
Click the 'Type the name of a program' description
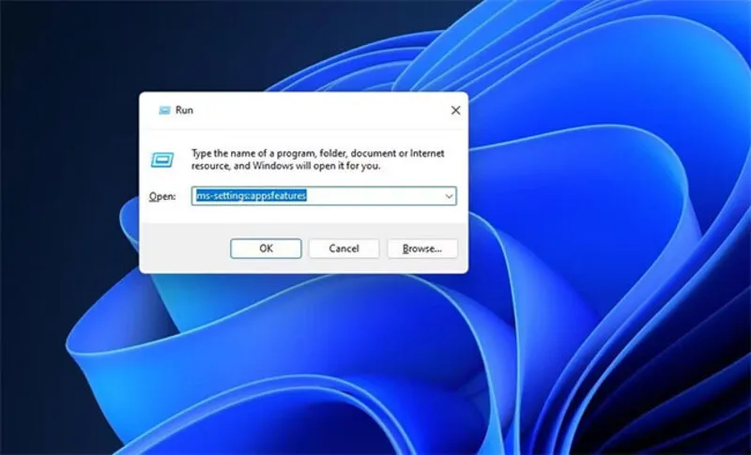pyautogui.click(x=317, y=159)
